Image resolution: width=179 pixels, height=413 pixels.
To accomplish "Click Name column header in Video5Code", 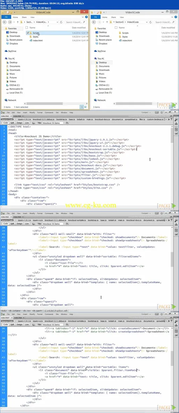I will [122, 28].
